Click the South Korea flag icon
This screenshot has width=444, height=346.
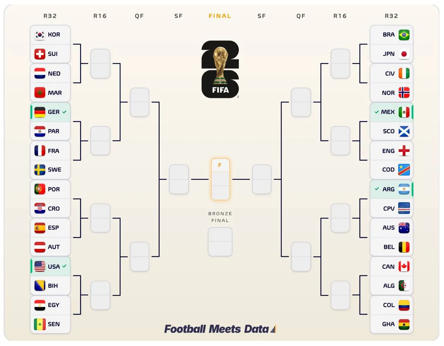[x=40, y=35]
